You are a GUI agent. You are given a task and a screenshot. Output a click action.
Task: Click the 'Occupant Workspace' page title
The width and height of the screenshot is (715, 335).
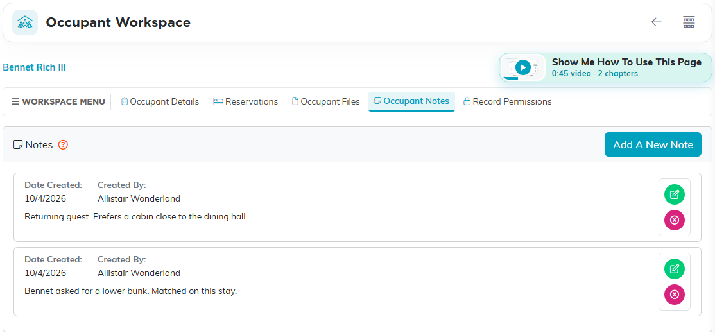118,22
